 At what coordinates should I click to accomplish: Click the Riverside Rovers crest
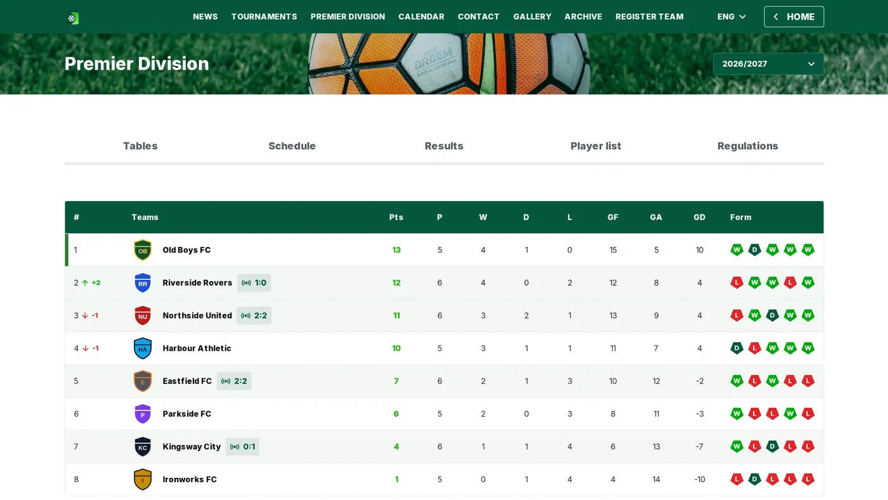(x=143, y=283)
